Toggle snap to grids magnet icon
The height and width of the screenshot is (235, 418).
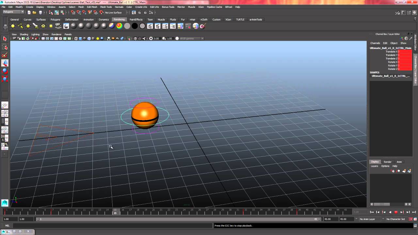coord(73,12)
